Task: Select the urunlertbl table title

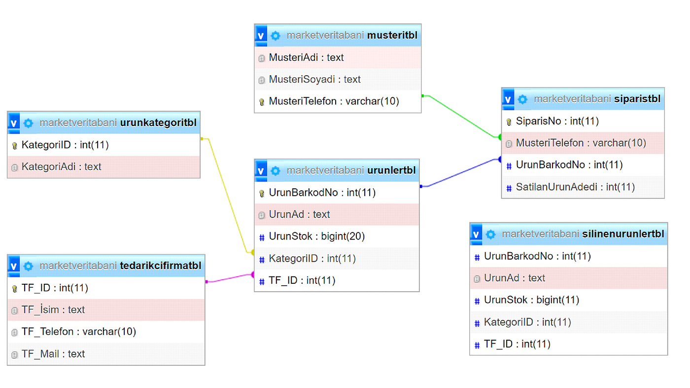Action: click(392, 171)
